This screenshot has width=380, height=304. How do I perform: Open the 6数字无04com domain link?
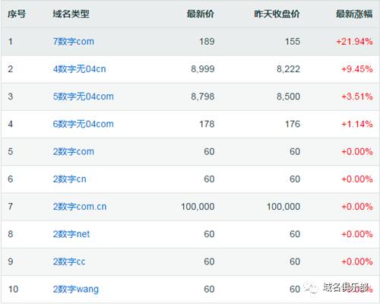pyautogui.click(x=84, y=124)
